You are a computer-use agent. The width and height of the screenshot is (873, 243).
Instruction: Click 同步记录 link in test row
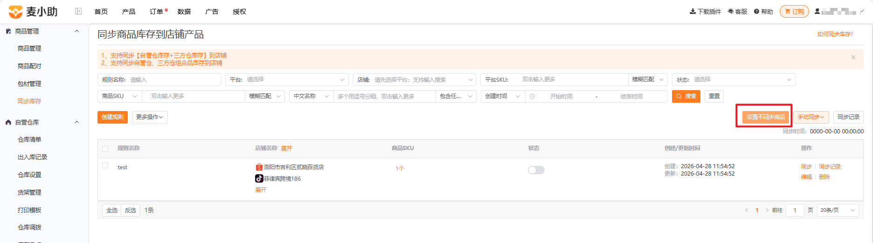[x=830, y=167]
